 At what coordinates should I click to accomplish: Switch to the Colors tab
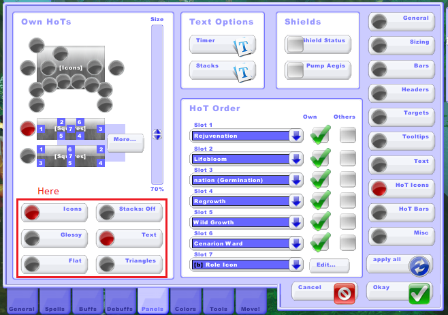coord(185,301)
